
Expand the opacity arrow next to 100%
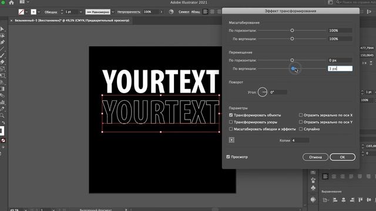point(162,12)
